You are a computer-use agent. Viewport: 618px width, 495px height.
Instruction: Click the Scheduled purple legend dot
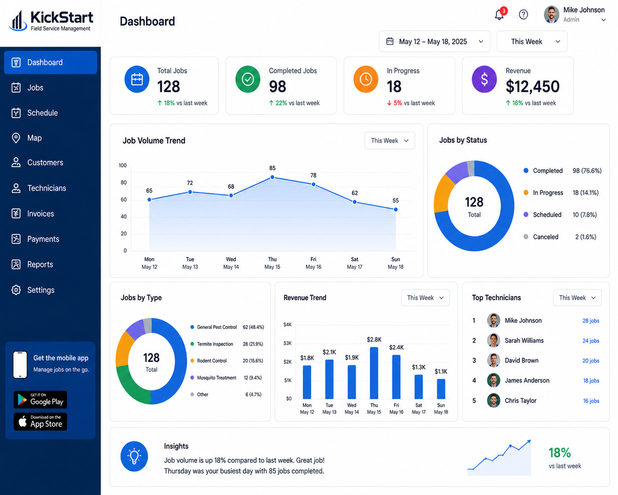tap(526, 214)
